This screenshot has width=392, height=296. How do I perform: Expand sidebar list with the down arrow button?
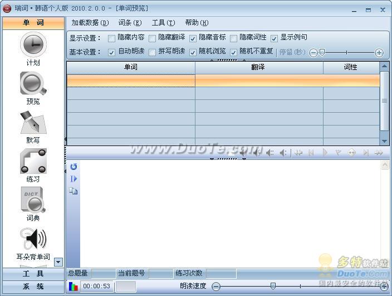[58, 262]
